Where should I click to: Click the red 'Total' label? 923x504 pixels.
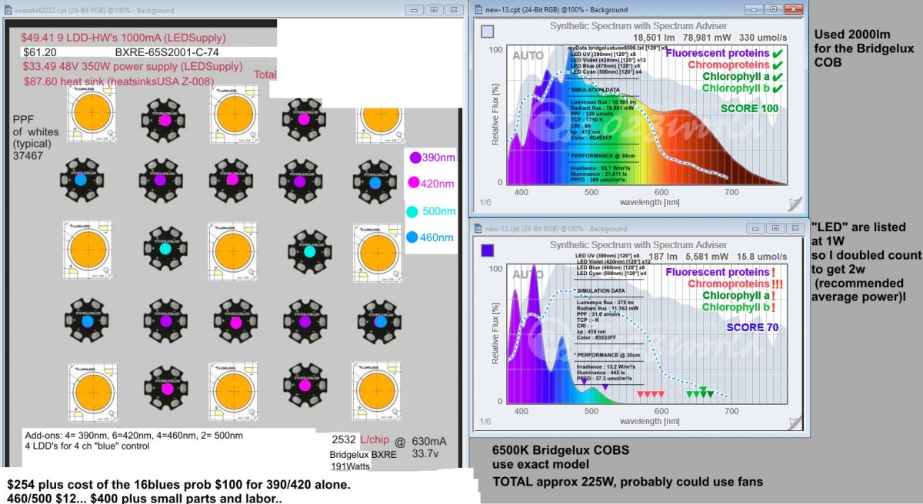coord(265,75)
